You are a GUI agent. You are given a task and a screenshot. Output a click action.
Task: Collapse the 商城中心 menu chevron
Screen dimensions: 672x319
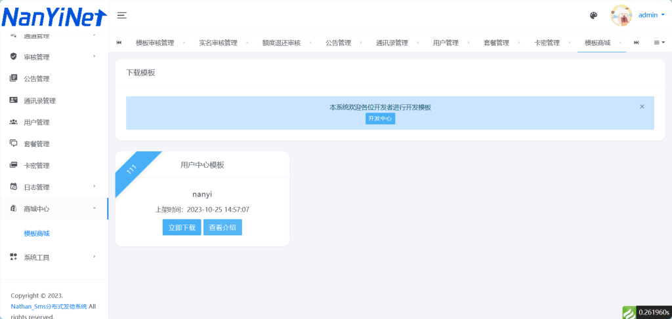(94, 208)
